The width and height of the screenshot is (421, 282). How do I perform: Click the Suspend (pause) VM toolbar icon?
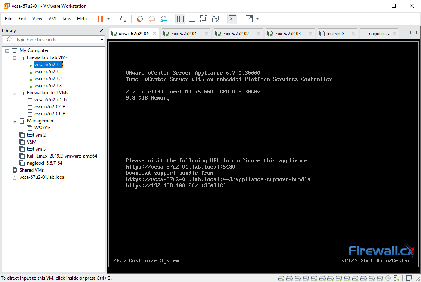tap(100, 19)
